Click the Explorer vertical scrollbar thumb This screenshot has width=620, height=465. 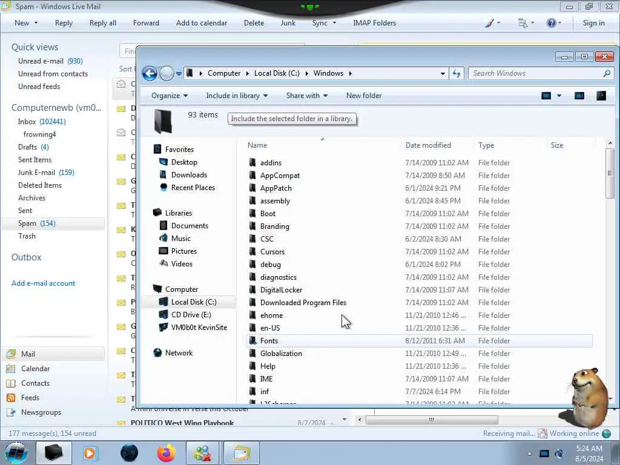[610, 173]
